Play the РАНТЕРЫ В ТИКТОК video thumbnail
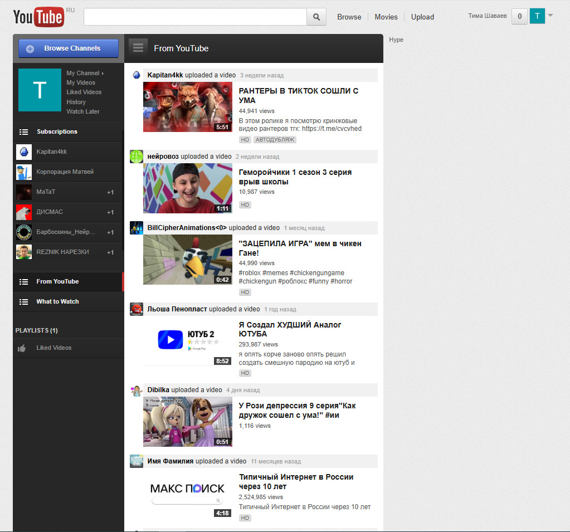The height and width of the screenshot is (532, 570). tap(188, 107)
